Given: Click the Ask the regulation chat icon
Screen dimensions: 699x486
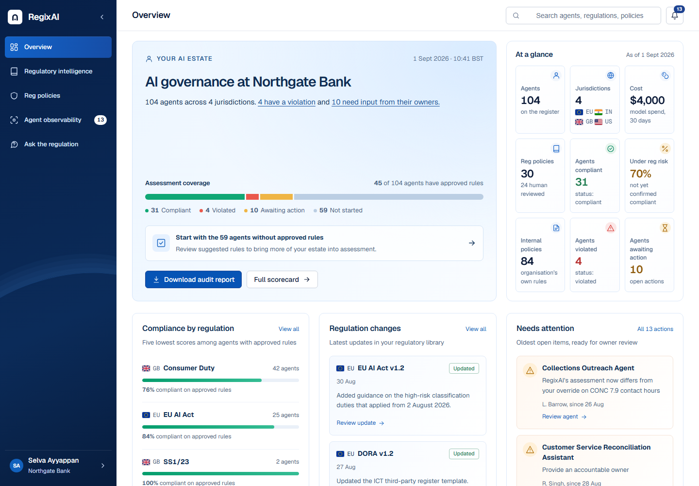Looking at the screenshot, I should click(14, 144).
